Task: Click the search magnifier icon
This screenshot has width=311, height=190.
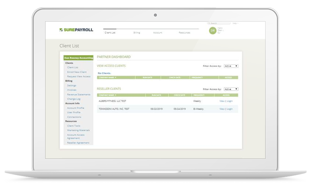Action: coord(209,23)
